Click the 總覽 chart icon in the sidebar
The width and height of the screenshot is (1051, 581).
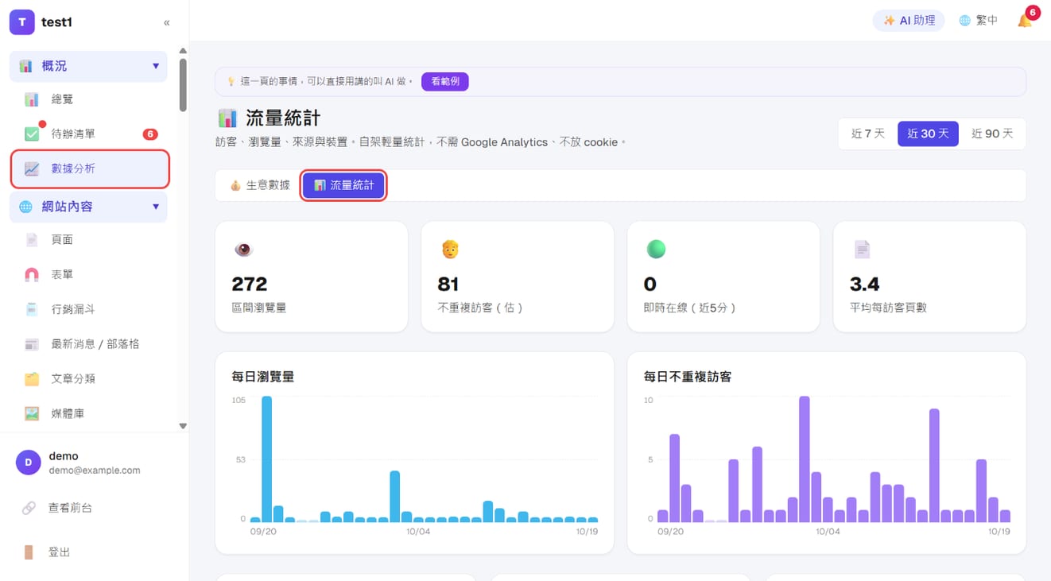[x=32, y=99]
